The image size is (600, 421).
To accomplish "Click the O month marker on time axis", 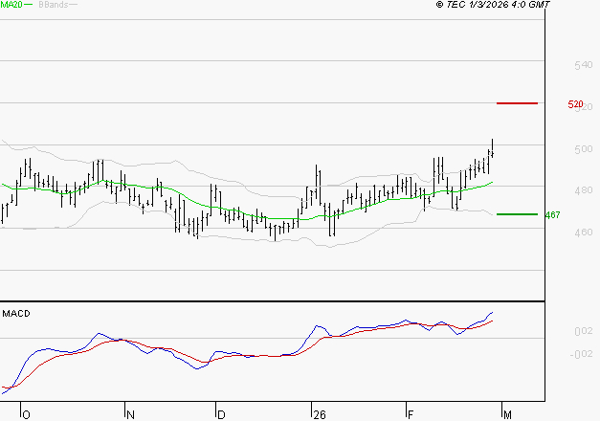I will click(x=26, y=415).
